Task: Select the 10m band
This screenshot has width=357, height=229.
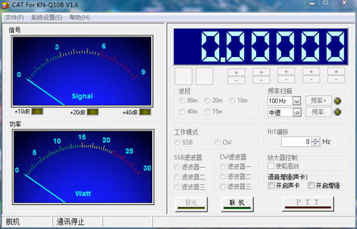Action: click(238, 101)
